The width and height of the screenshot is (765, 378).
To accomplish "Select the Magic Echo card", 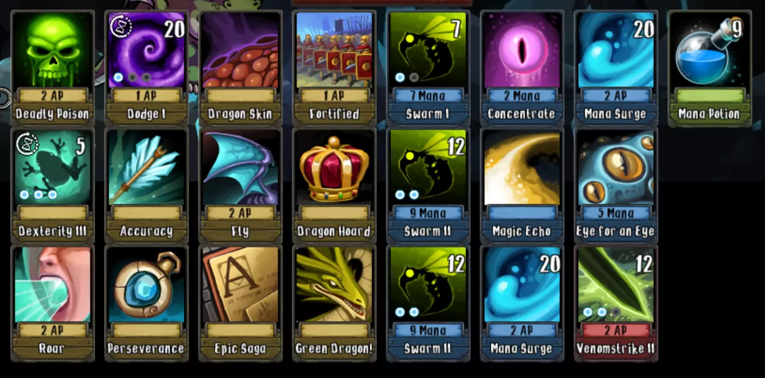I will [521, 185].
